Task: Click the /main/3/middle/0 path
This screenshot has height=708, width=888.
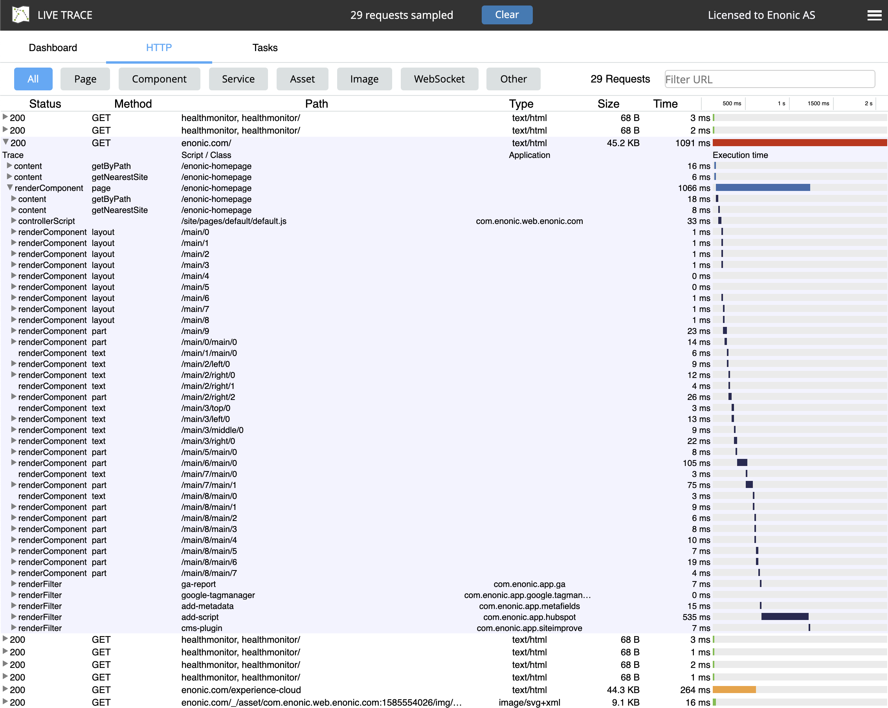Action: tap(213, 430)
